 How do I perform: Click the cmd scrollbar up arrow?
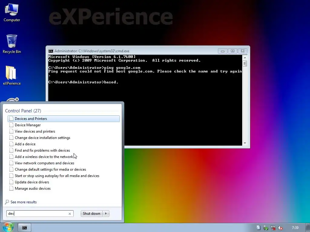(245, 58)
